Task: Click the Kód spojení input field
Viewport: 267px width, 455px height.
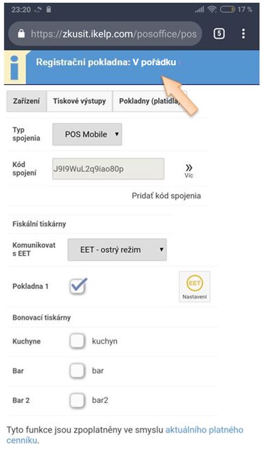Action: point(108,169)
